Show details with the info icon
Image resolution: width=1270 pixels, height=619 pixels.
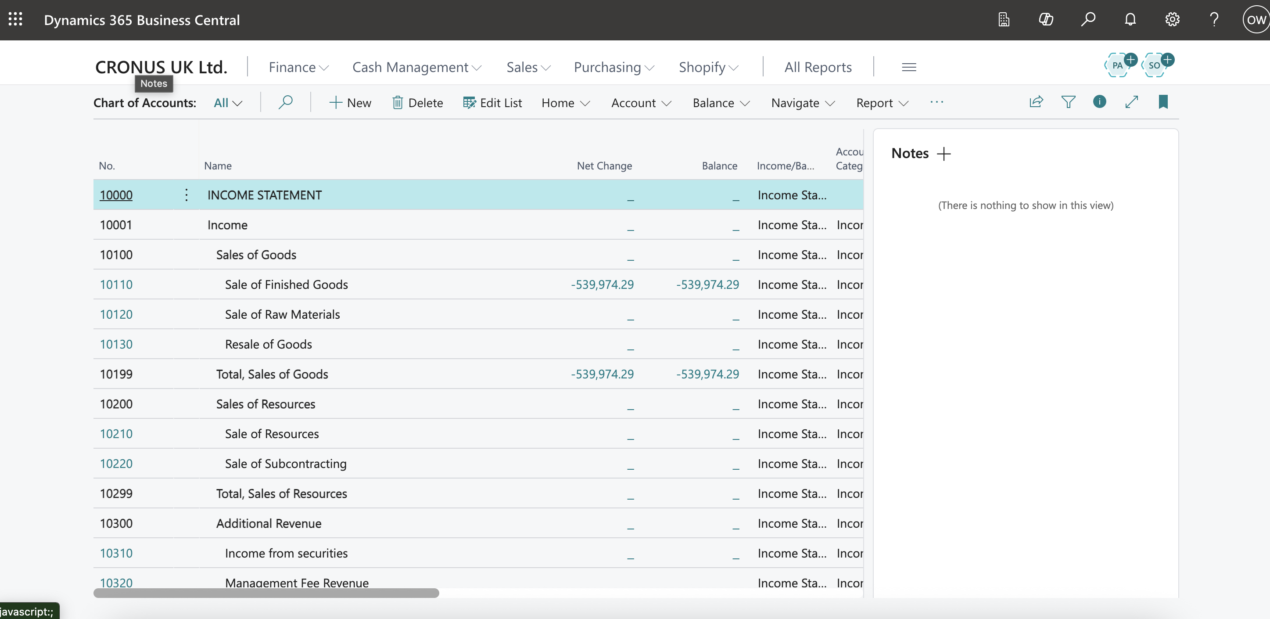[1100, 101]
